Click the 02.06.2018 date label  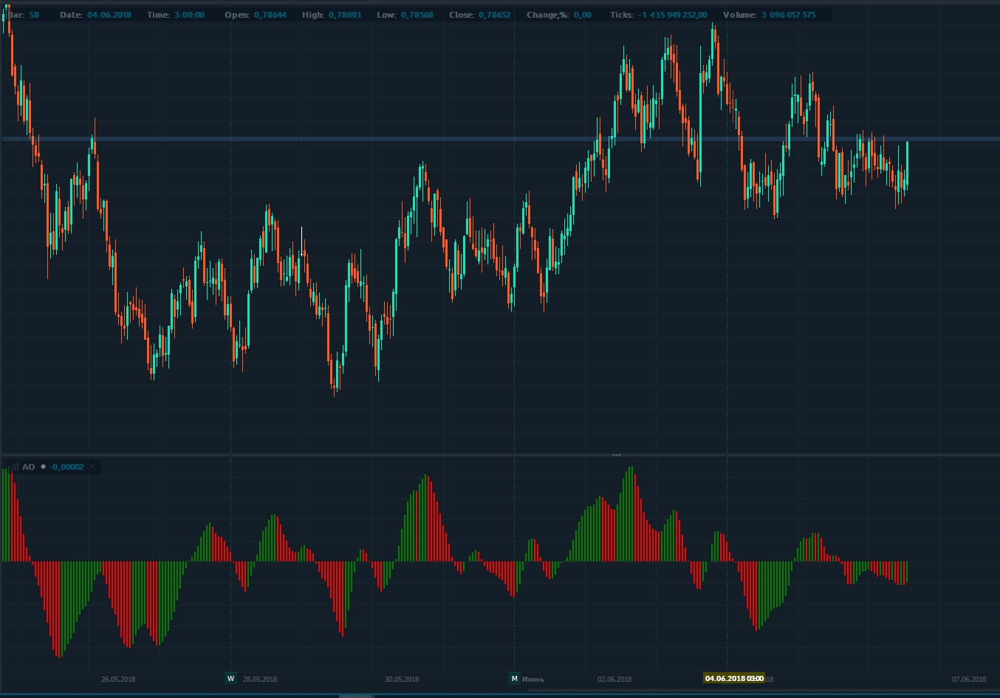tap(614, 679)
